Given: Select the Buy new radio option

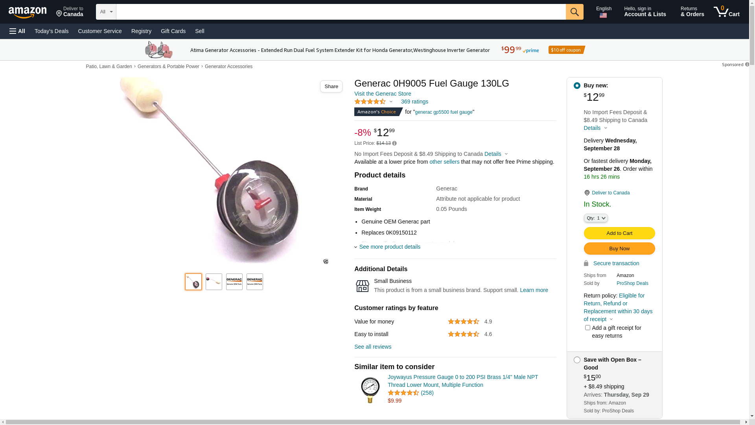Looking at the screenshot, I should tap(577, 86).
